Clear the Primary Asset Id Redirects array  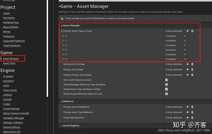(x=192, y=107)
